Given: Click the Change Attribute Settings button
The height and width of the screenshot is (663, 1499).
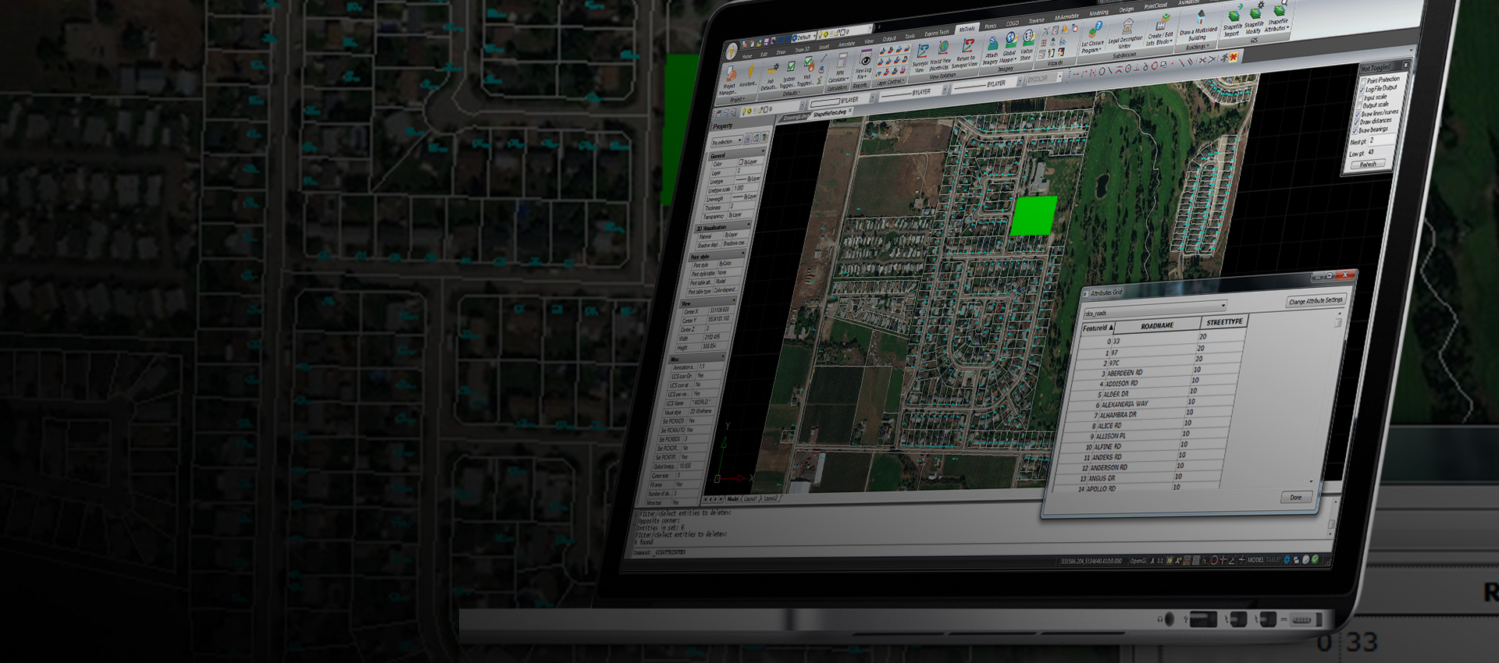Looking at the screenshot, I should click(1316, 301).
